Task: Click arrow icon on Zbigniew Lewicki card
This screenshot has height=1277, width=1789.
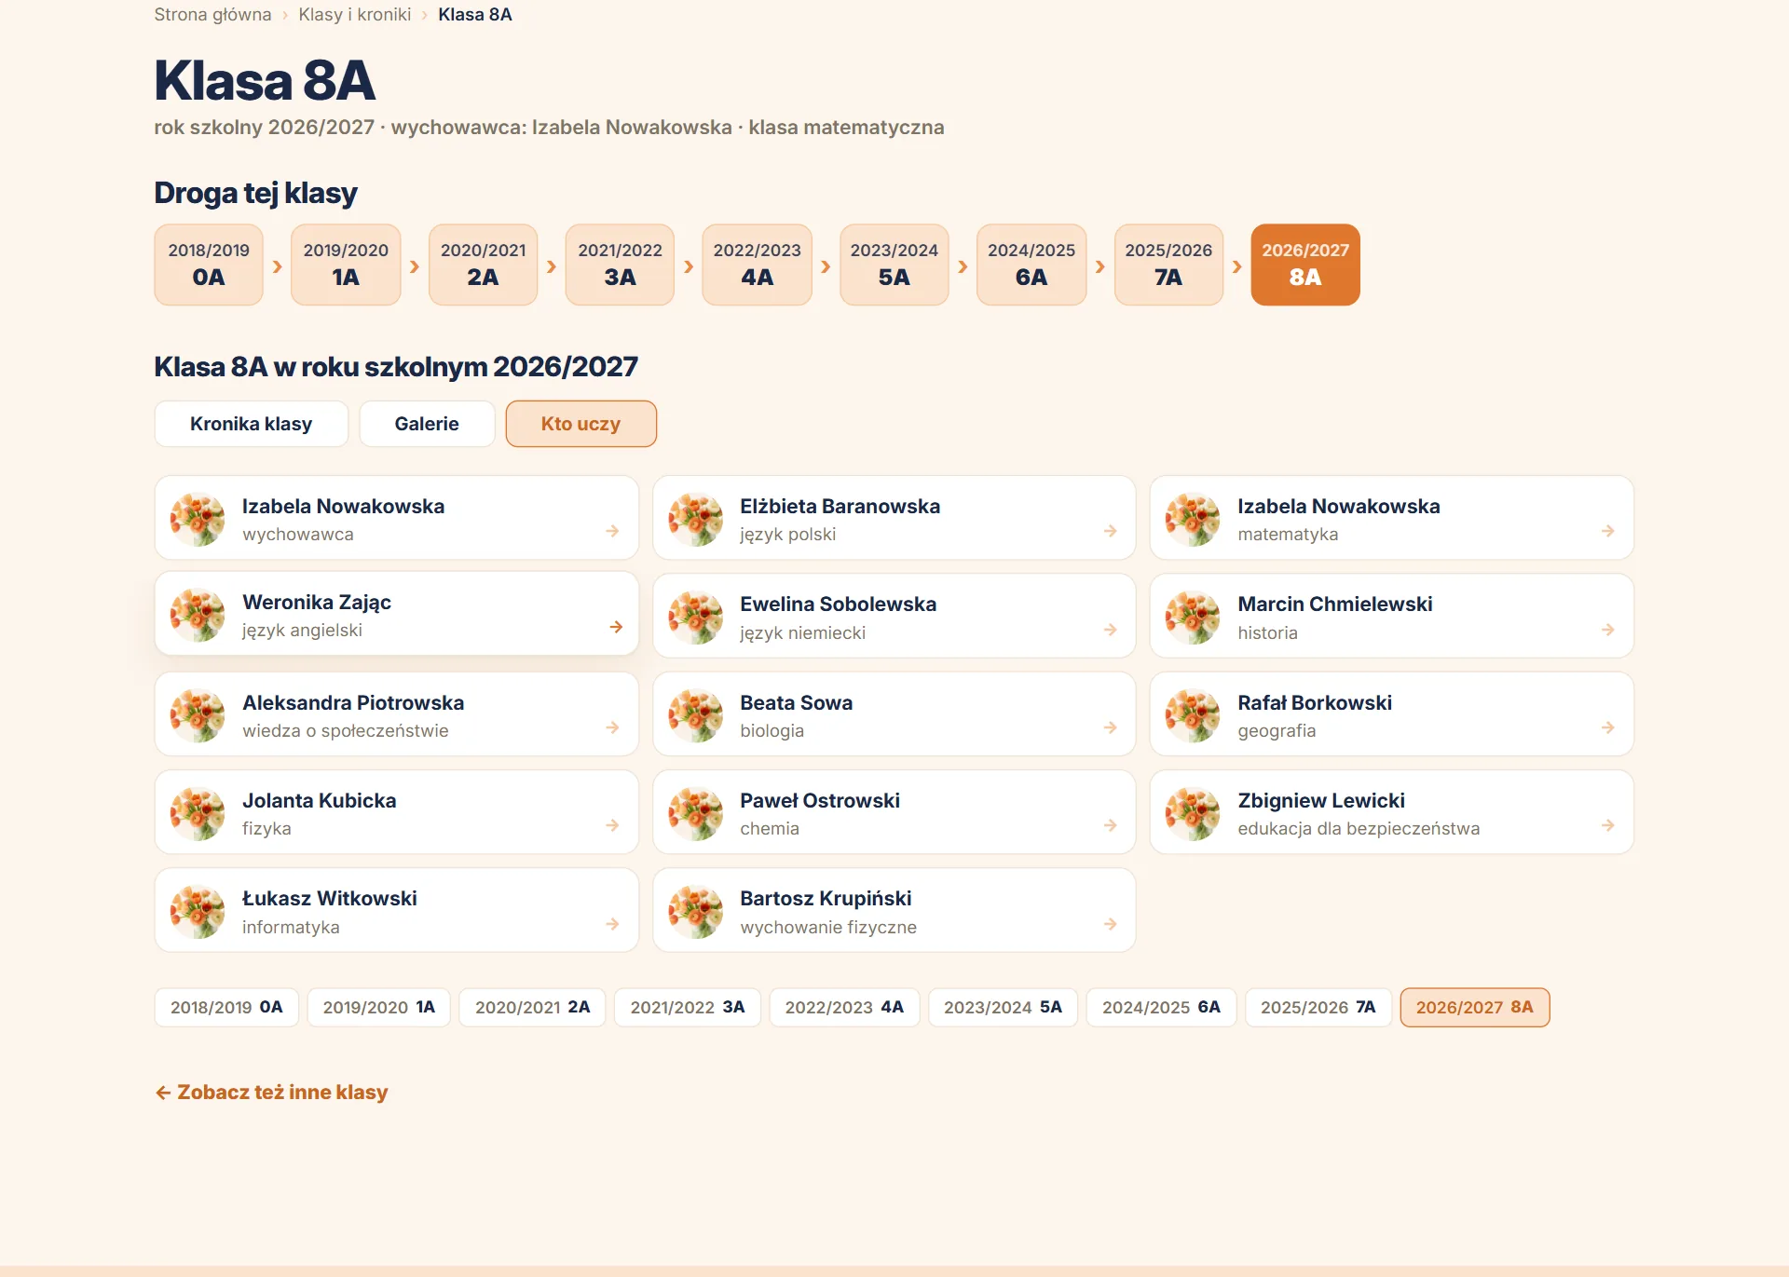Action: pos(1607,825)
